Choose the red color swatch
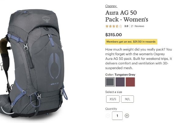The width and height of the screenshot is (179, 123). pyautogui.click(x=130, y=82)
